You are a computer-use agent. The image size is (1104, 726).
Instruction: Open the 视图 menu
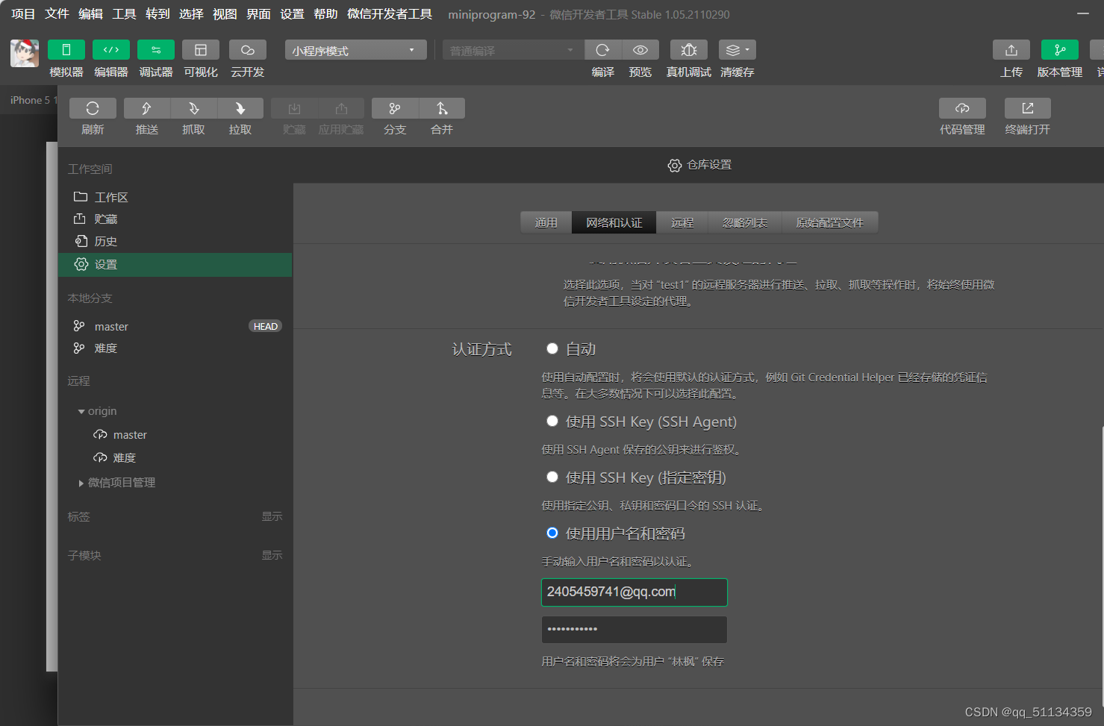(x=225, y=14)
